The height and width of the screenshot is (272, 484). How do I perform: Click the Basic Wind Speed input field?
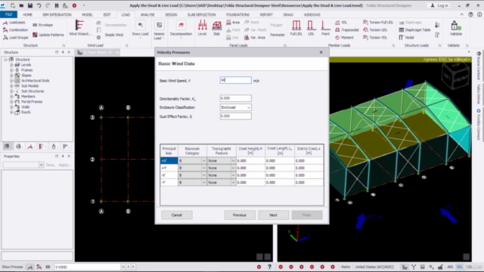point(235,80)
